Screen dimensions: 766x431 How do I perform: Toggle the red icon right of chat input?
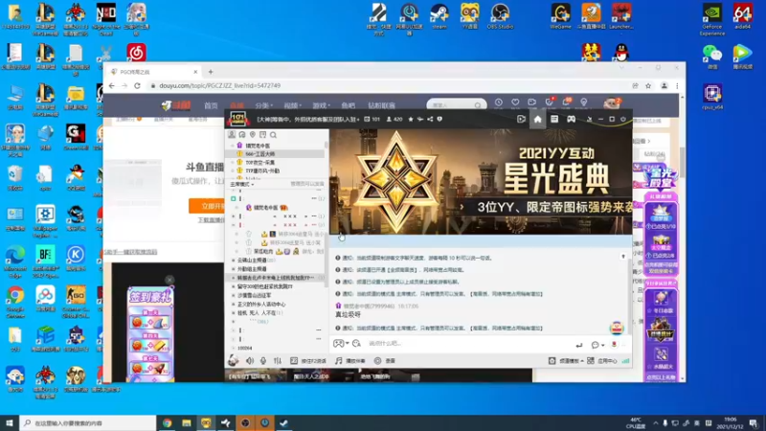click(614, 345)
